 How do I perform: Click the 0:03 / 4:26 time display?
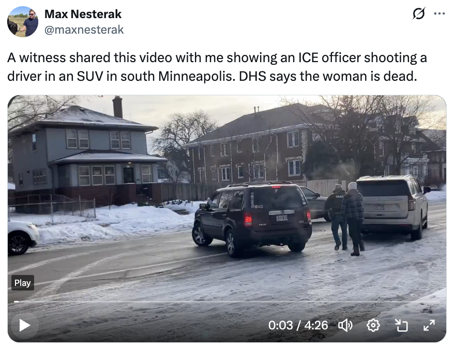298,325
